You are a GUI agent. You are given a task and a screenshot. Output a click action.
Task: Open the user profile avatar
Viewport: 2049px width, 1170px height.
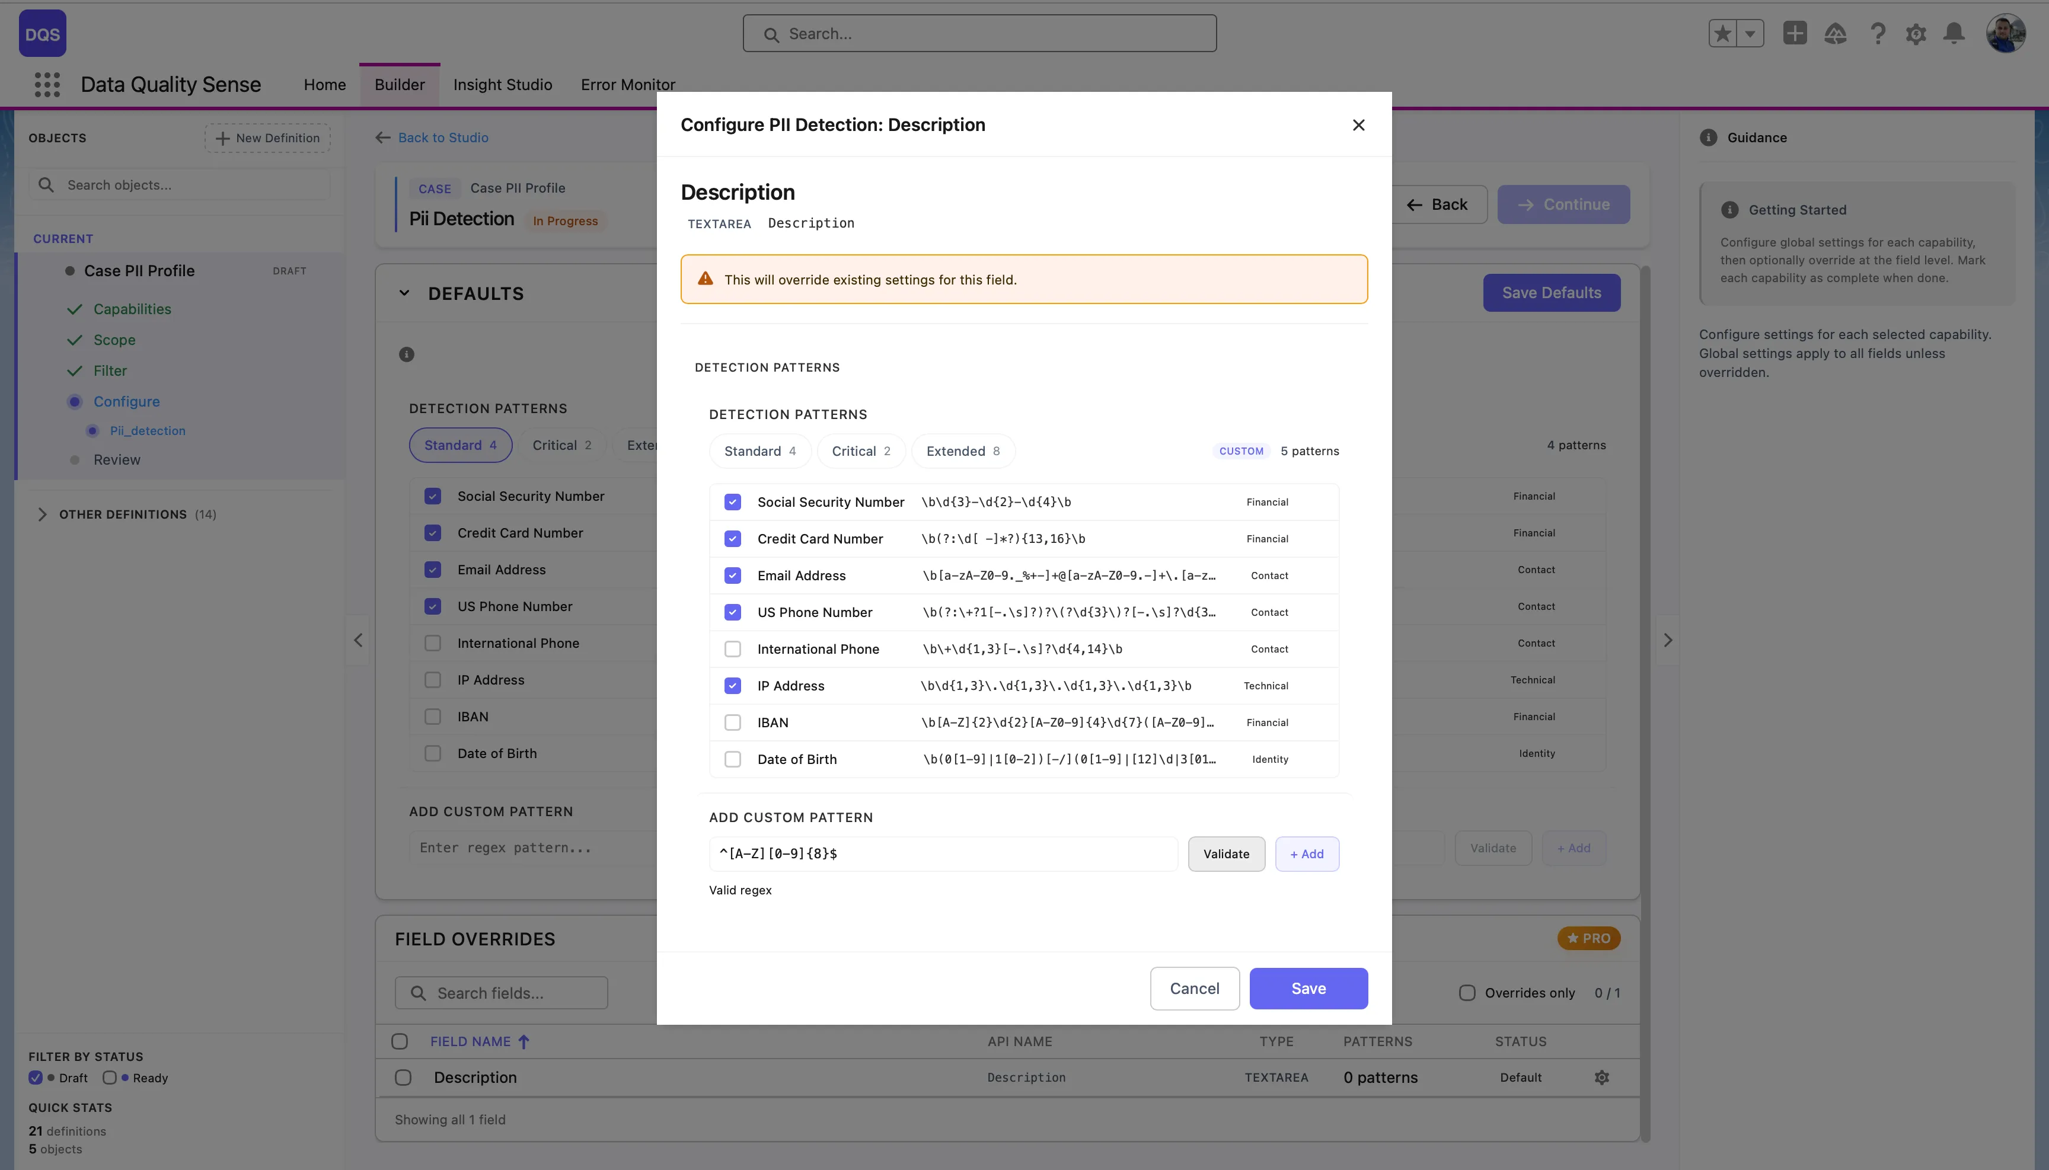pyautogui.click(x=2006, y=32)
